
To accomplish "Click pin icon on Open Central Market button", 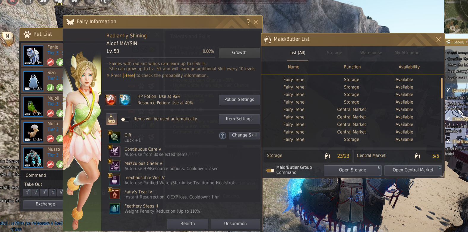I will 440,168.
